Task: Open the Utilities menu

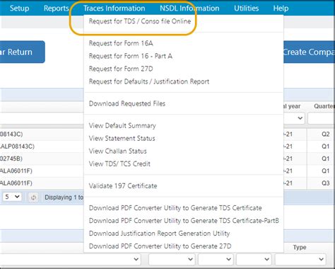Action: (x=246, y=8)
